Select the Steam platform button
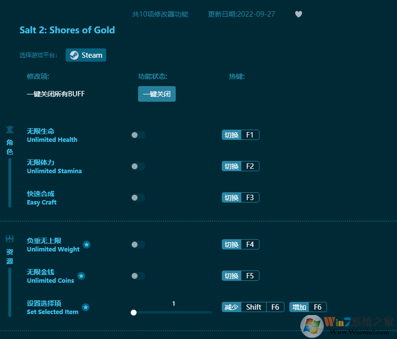397x339 pixels. coord(86,55)
